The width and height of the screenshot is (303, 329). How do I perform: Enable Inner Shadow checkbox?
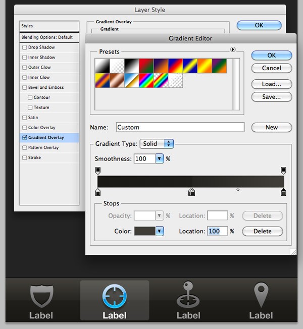[25, 58]
